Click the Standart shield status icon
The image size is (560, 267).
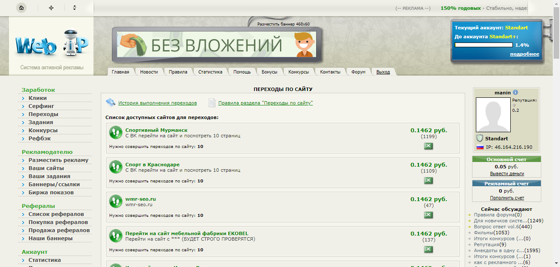coord(480,138)
